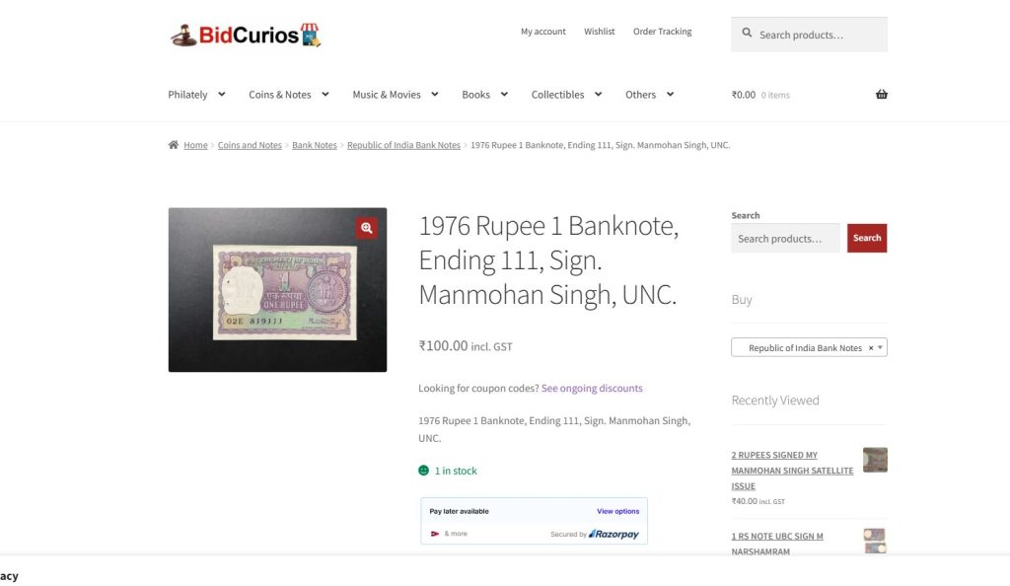Image resolution: width=1010 pixels, height=586 pixels.
Task: Click the home icon in breadcrumb
Action: coord(174,145)
